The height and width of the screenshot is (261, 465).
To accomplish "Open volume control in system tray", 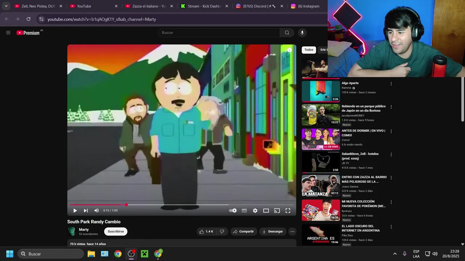I will click(x=435, y=254).
